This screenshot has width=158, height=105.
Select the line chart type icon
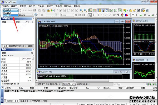112,10
